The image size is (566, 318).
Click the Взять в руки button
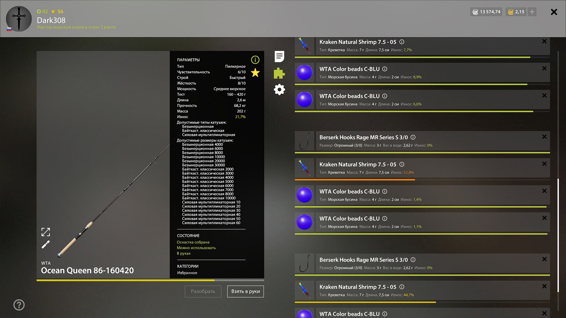pyautogui.click(x=246, y=291)
